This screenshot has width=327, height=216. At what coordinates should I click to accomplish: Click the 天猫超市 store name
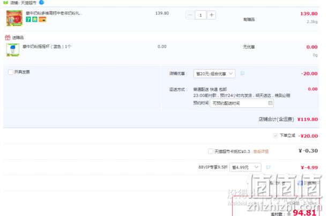[28, 3]
